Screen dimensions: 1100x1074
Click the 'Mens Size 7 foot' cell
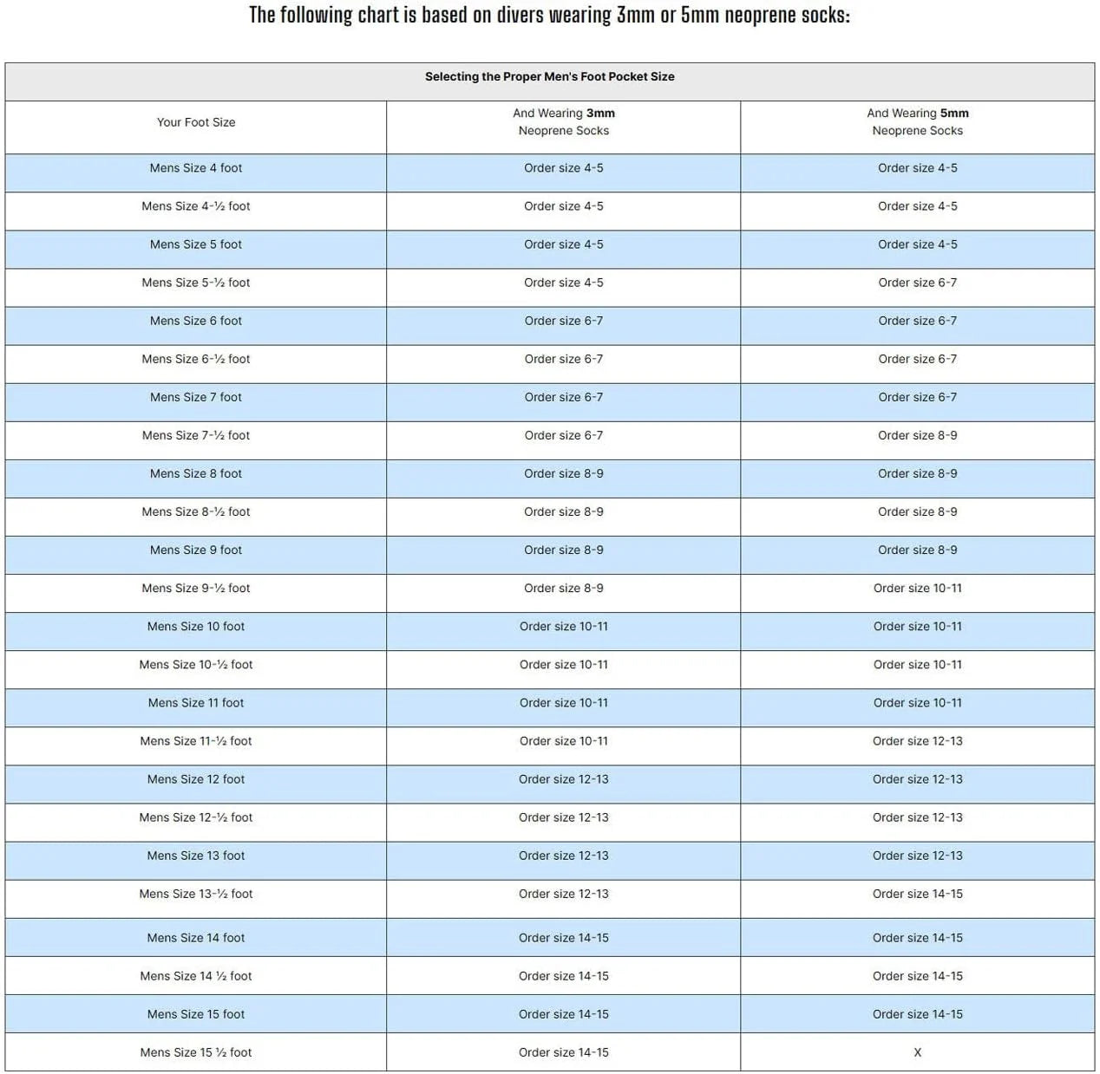(x=196, y=397)
